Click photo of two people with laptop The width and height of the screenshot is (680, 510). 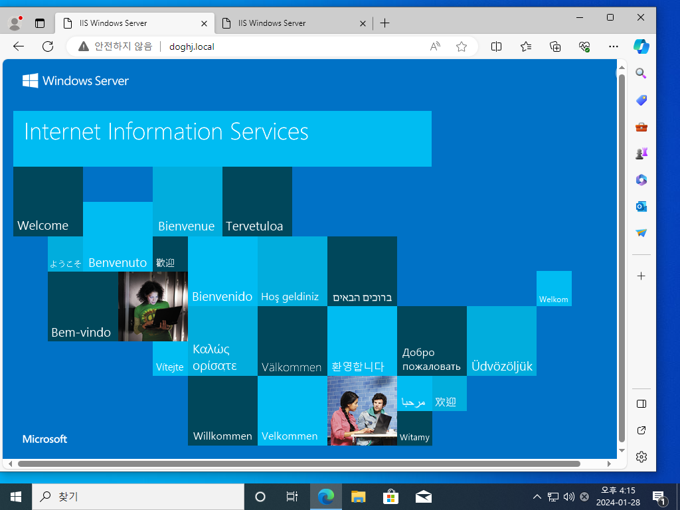tap(362, 411)
